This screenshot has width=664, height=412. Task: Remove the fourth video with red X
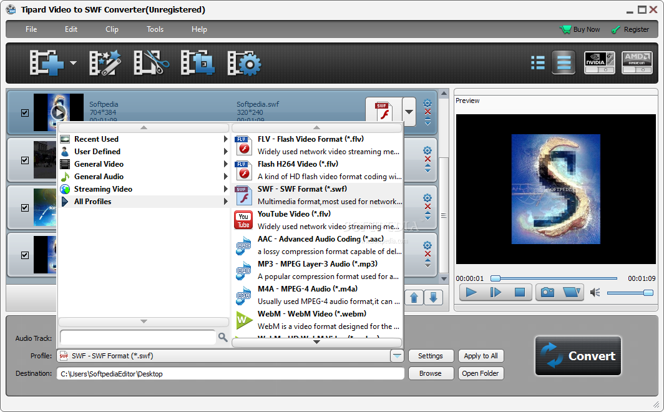tap(427, 254)
